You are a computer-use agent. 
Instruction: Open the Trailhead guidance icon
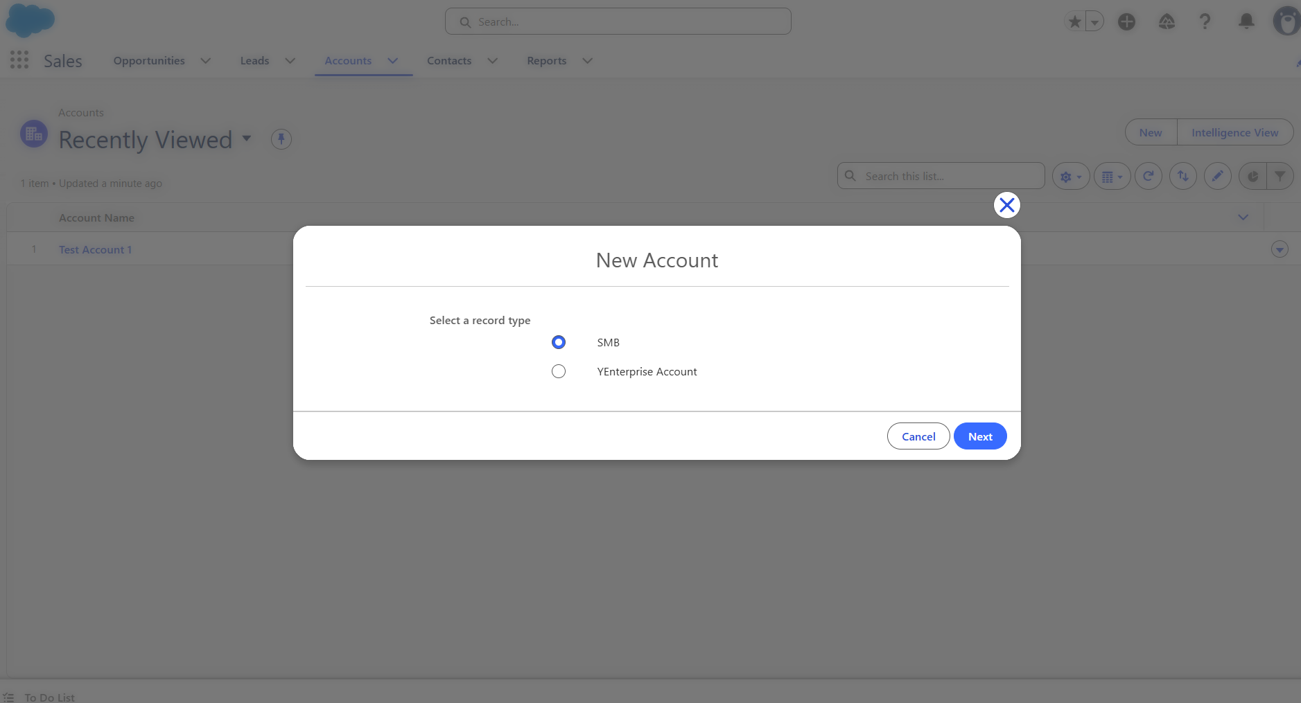1167,21
